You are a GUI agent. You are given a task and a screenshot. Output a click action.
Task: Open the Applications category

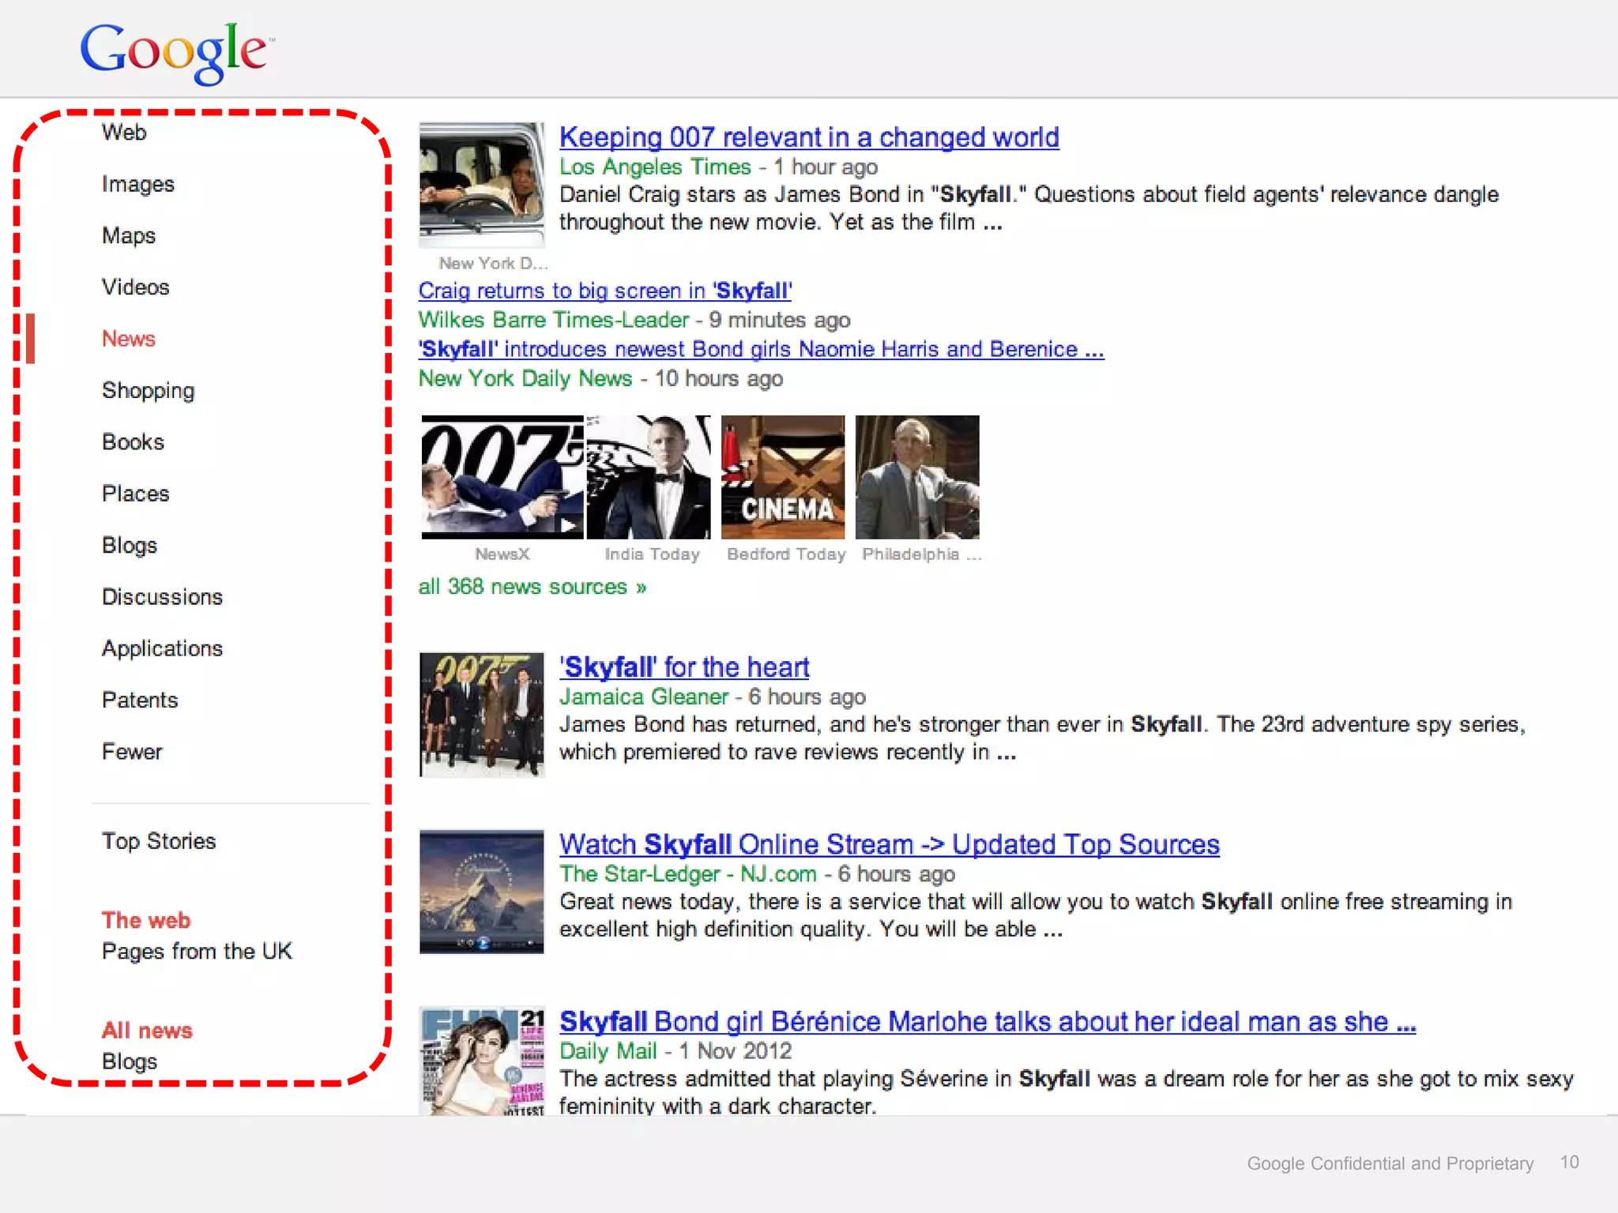(162, 648)
